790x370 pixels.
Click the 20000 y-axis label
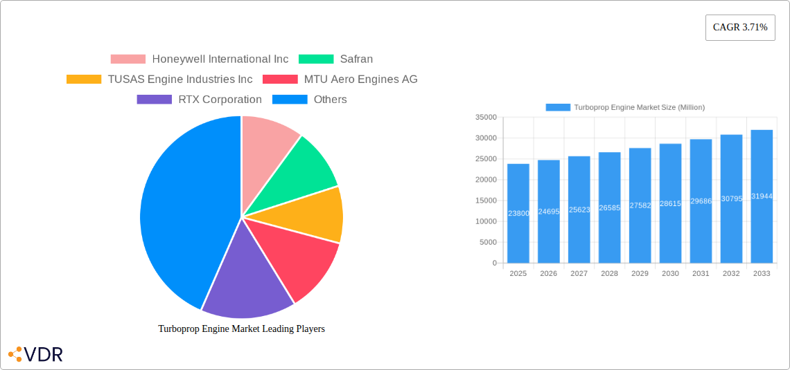(x=486, y=180)
